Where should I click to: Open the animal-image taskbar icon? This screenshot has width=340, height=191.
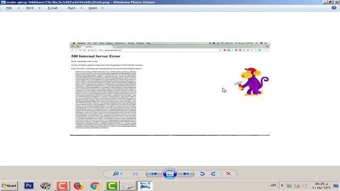45,186
